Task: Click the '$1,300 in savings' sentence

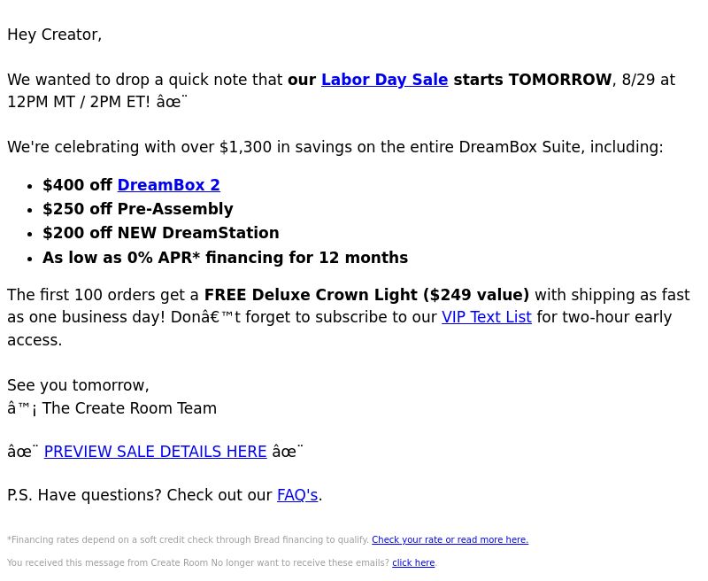Action: coord(335,147)
